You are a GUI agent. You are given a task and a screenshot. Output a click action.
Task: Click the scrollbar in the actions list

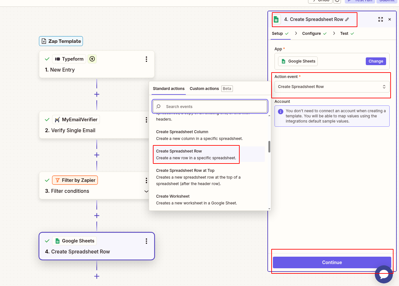tap(269, 147)
